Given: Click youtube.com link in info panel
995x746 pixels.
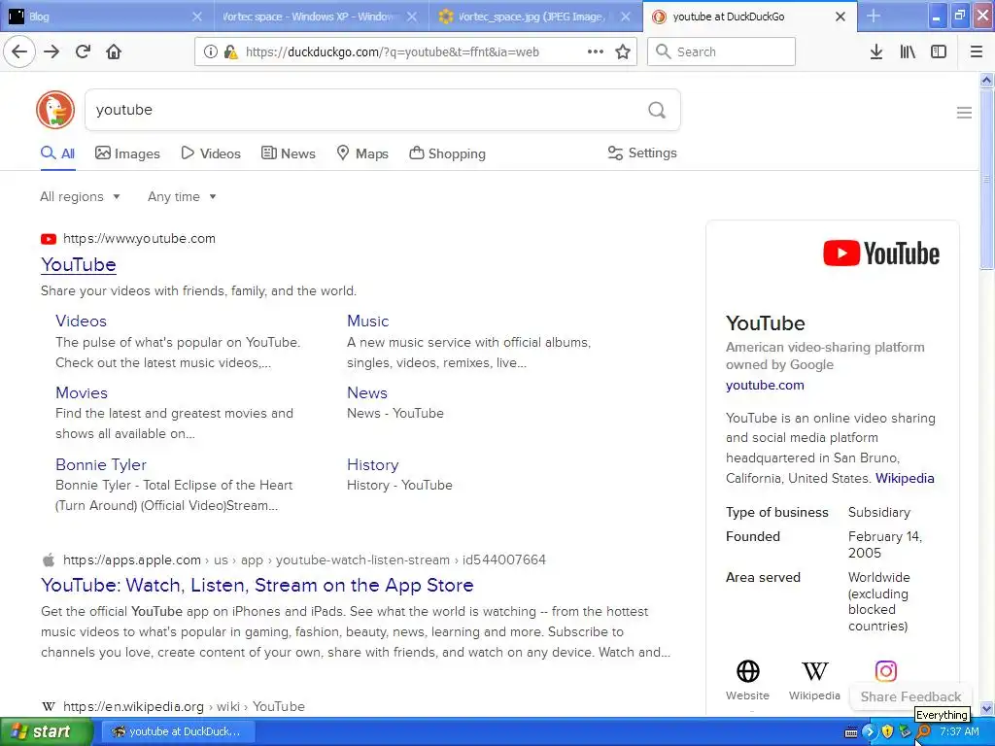Looking at the screenshot, I should coord(765,385).
